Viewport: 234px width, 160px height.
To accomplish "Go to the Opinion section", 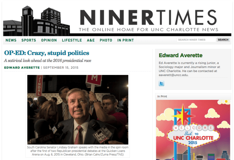I will click(x=49, y=40).
